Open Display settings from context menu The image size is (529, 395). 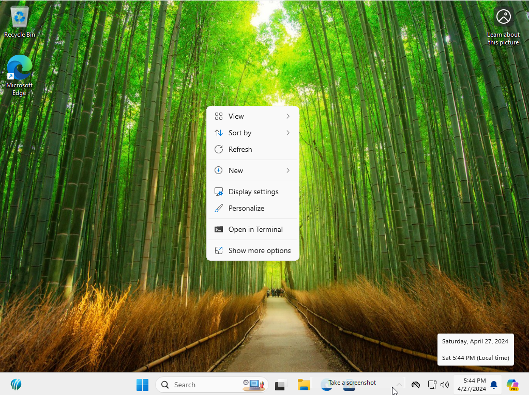253,192
